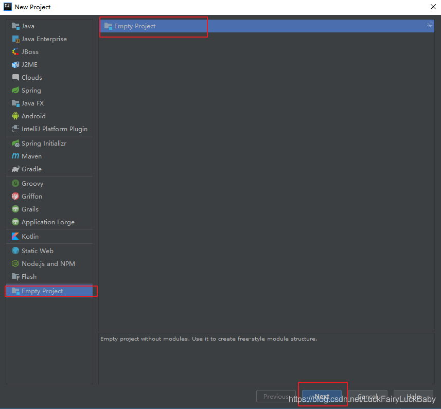Click the JBoss icon
Screen dimensions: 441x409
coord(15,52)
